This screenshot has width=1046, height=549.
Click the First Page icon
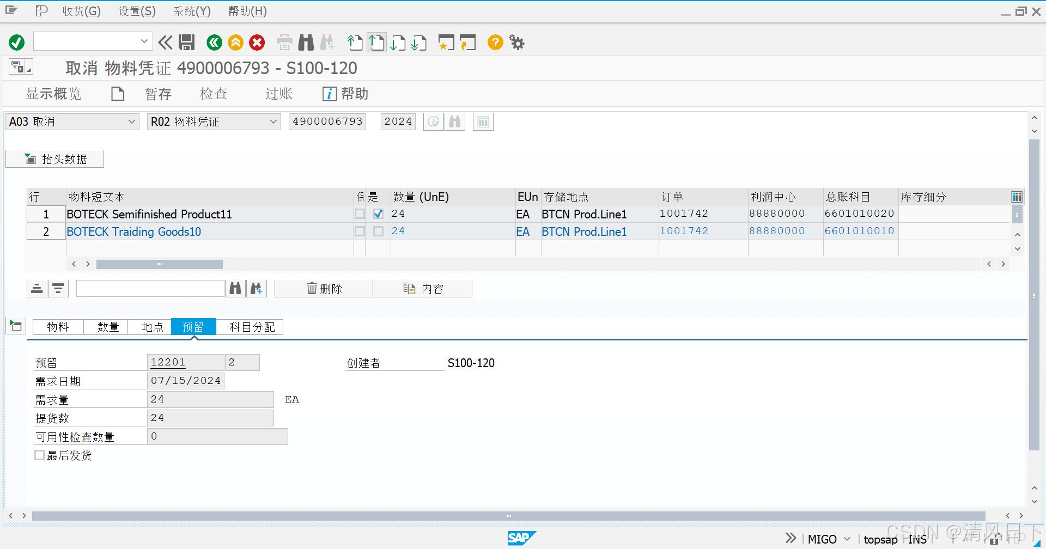coord(355,42)
